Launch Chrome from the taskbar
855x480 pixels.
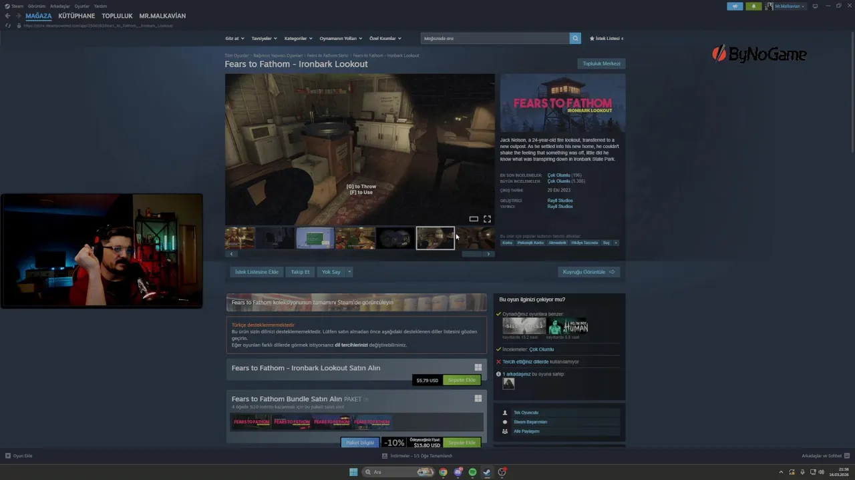[x=443, y=472]
